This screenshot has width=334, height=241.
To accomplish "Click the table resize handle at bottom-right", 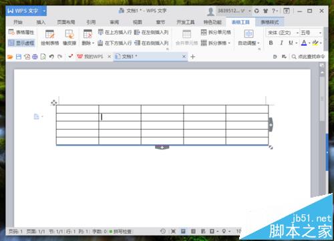I will coord(271,148).
